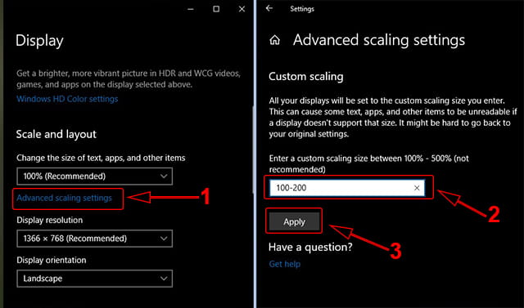Close the Display settings window

242,9
